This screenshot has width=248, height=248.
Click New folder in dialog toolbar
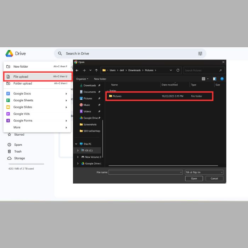100,79
